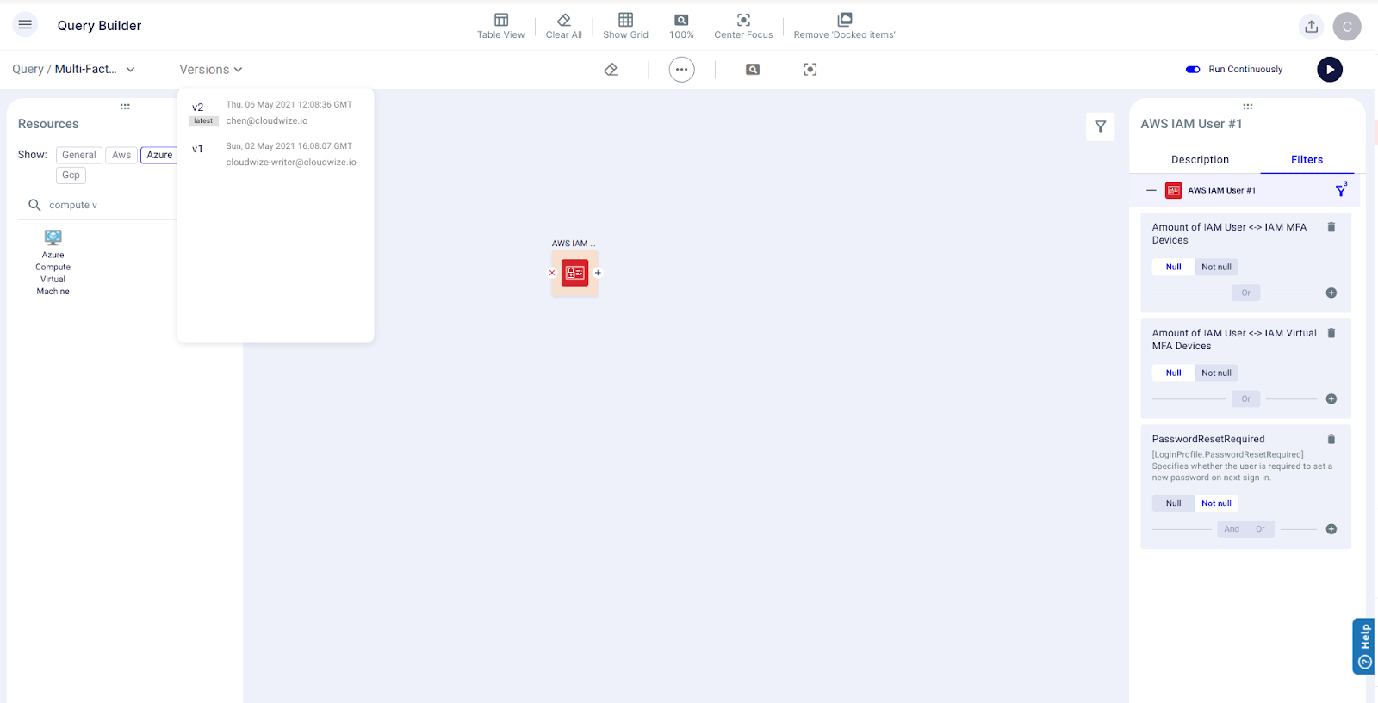Click the blue filter count funnel icon
This screenshot has height=703, width=1378.
(1341, 190)
